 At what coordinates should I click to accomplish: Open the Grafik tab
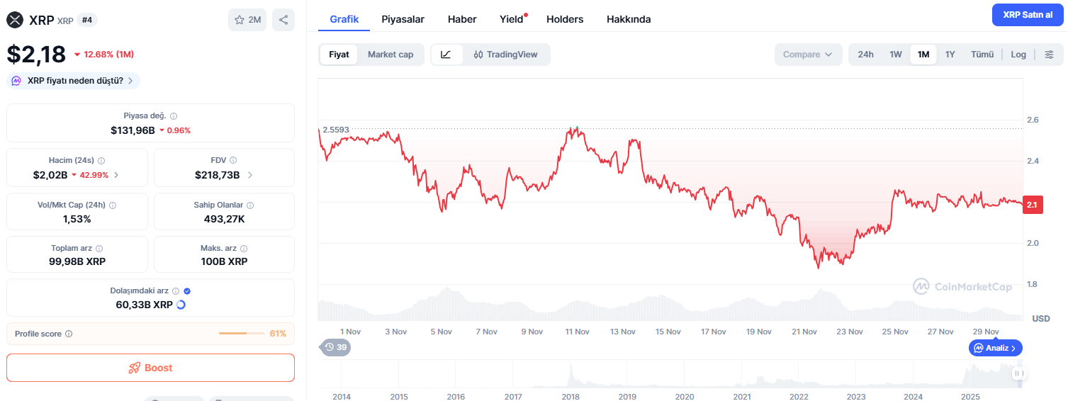click(x=344, y=19)
